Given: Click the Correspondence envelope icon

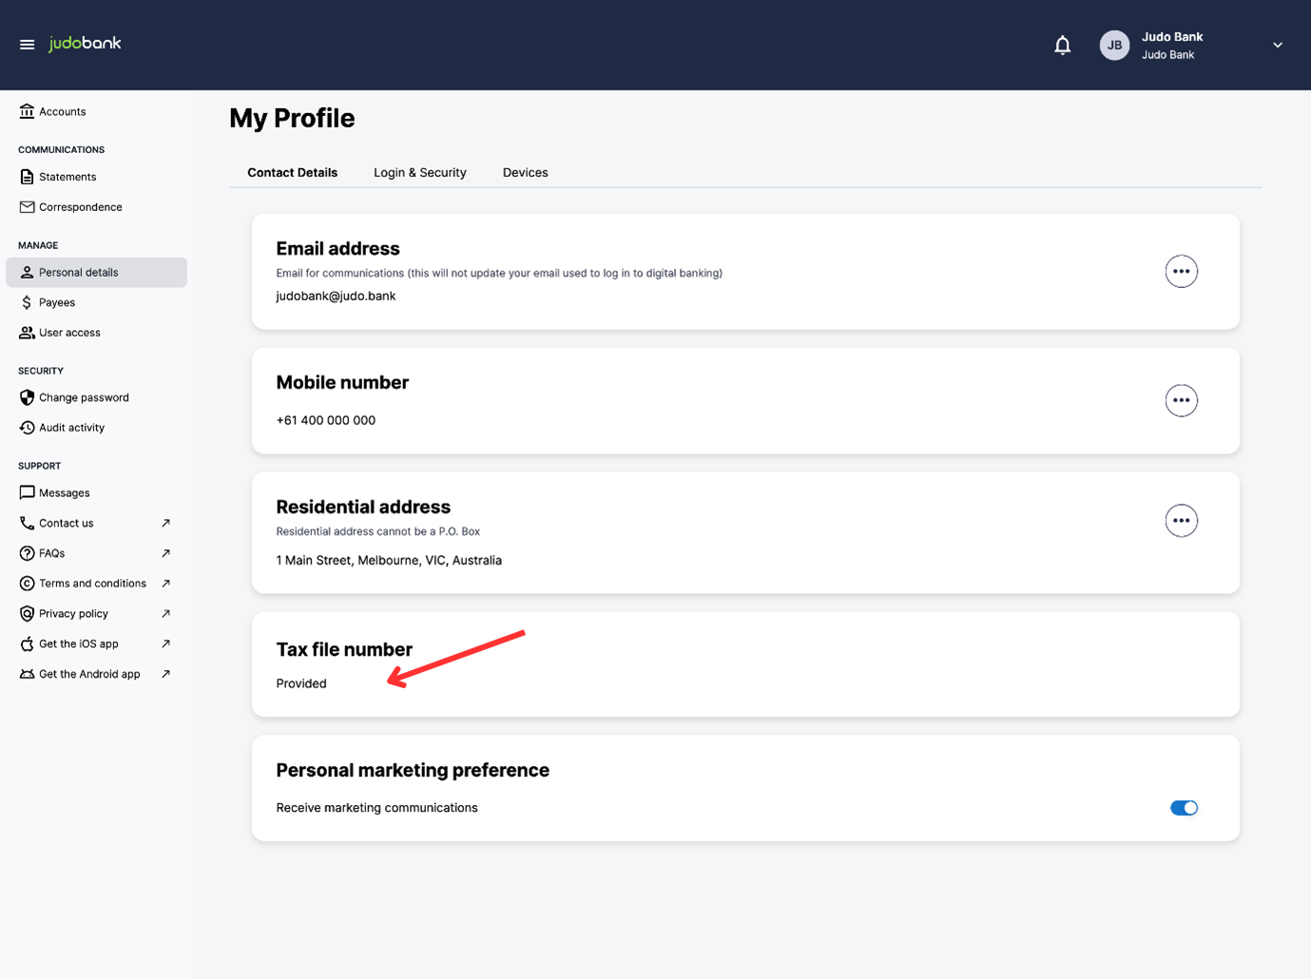Looking at the screenshot, I should click(x=27, y=207).
